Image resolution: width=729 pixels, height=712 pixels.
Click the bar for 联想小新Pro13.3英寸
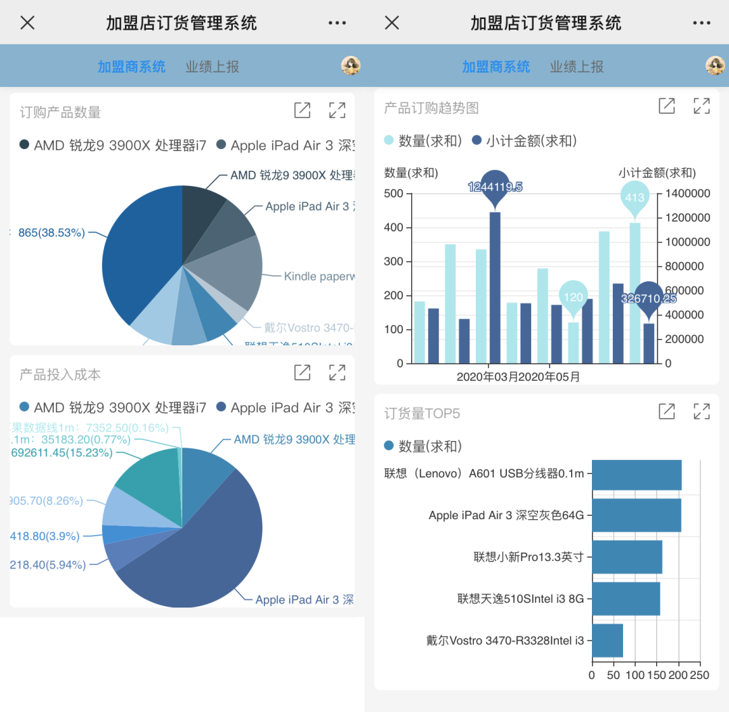627,557
